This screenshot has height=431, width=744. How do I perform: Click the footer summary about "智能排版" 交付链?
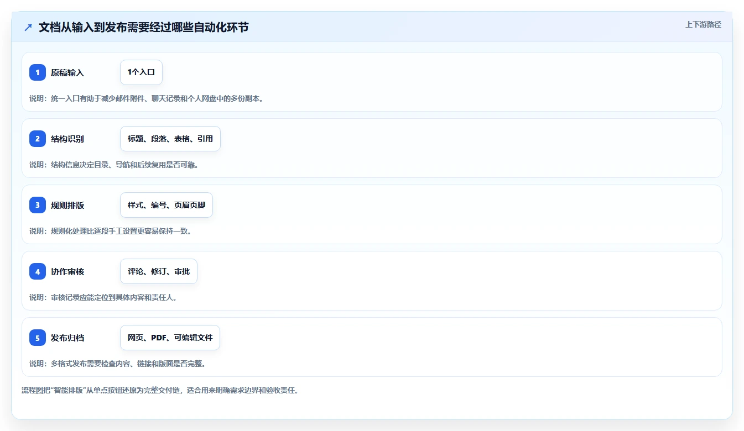160,390
